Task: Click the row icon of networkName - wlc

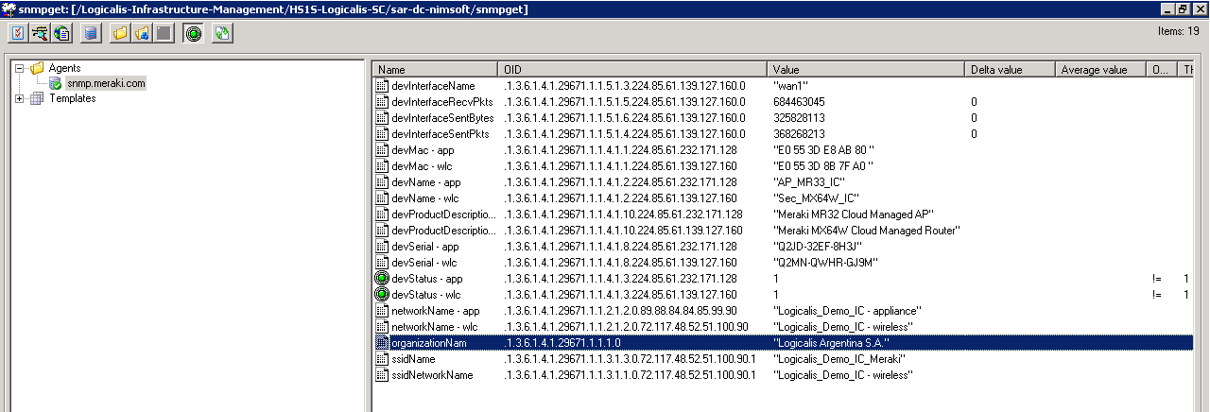Action: 382,327
